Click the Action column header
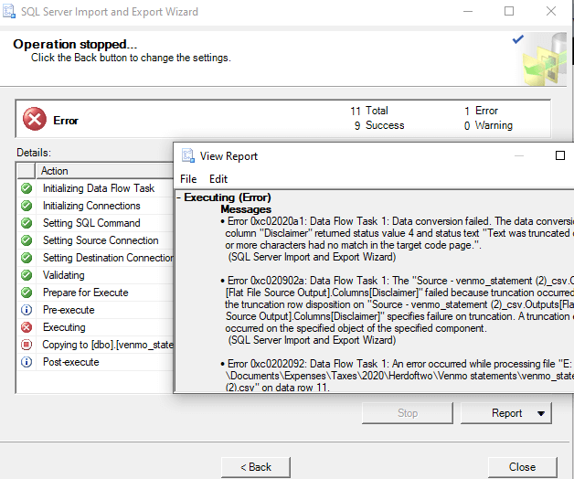Screen dimensions: 574x479 [55, 171]
